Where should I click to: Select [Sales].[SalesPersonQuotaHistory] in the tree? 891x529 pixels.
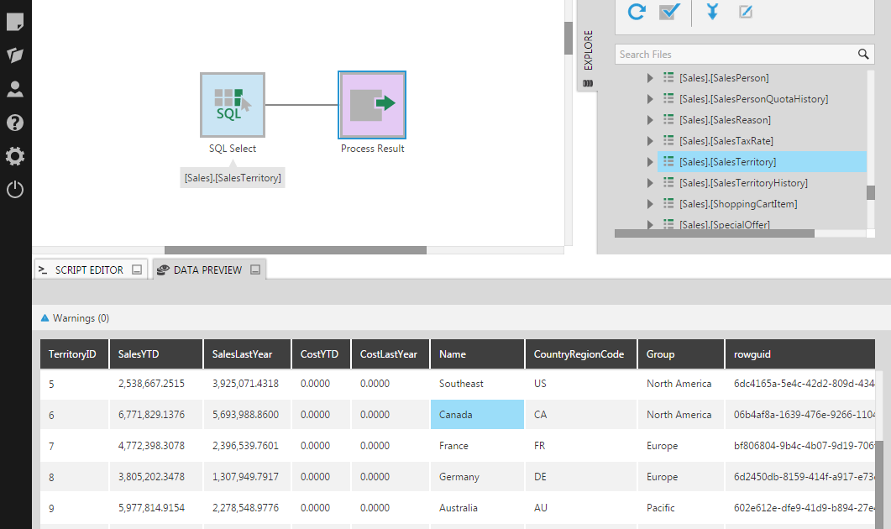(753, 99)
